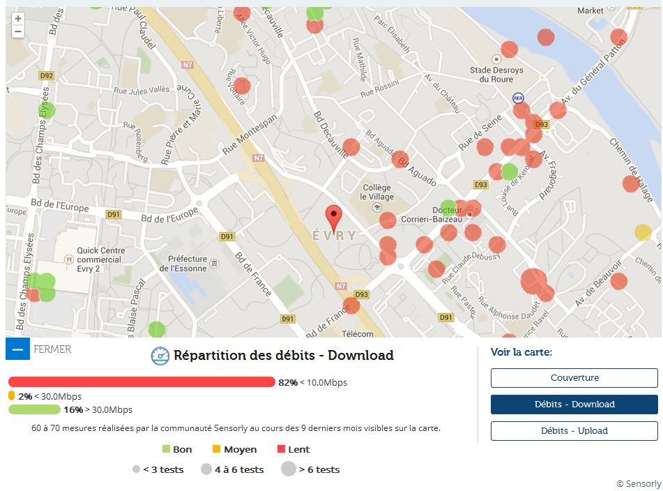Zoom in on the map

pyautogui.click(x=18, y=19)
